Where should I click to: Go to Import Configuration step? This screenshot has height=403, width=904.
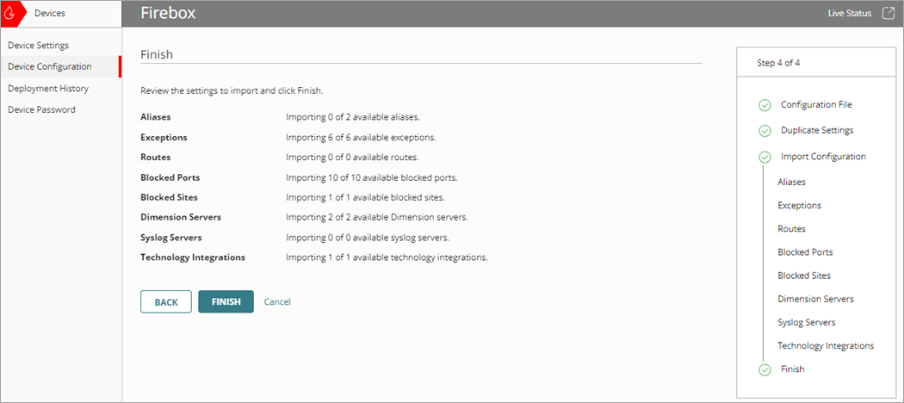click(823, 156)
